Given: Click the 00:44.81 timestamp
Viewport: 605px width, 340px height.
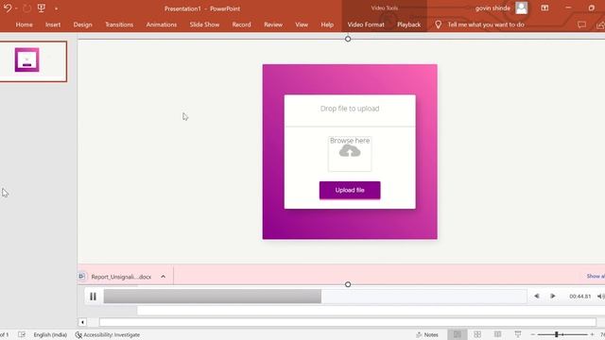Looking at the screenshot, I should pos(579,297).
